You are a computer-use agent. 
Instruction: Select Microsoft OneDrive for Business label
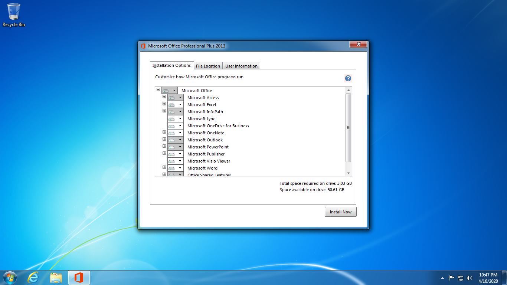218,126
